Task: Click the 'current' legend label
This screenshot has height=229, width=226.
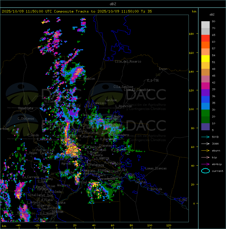Action: 218,171
